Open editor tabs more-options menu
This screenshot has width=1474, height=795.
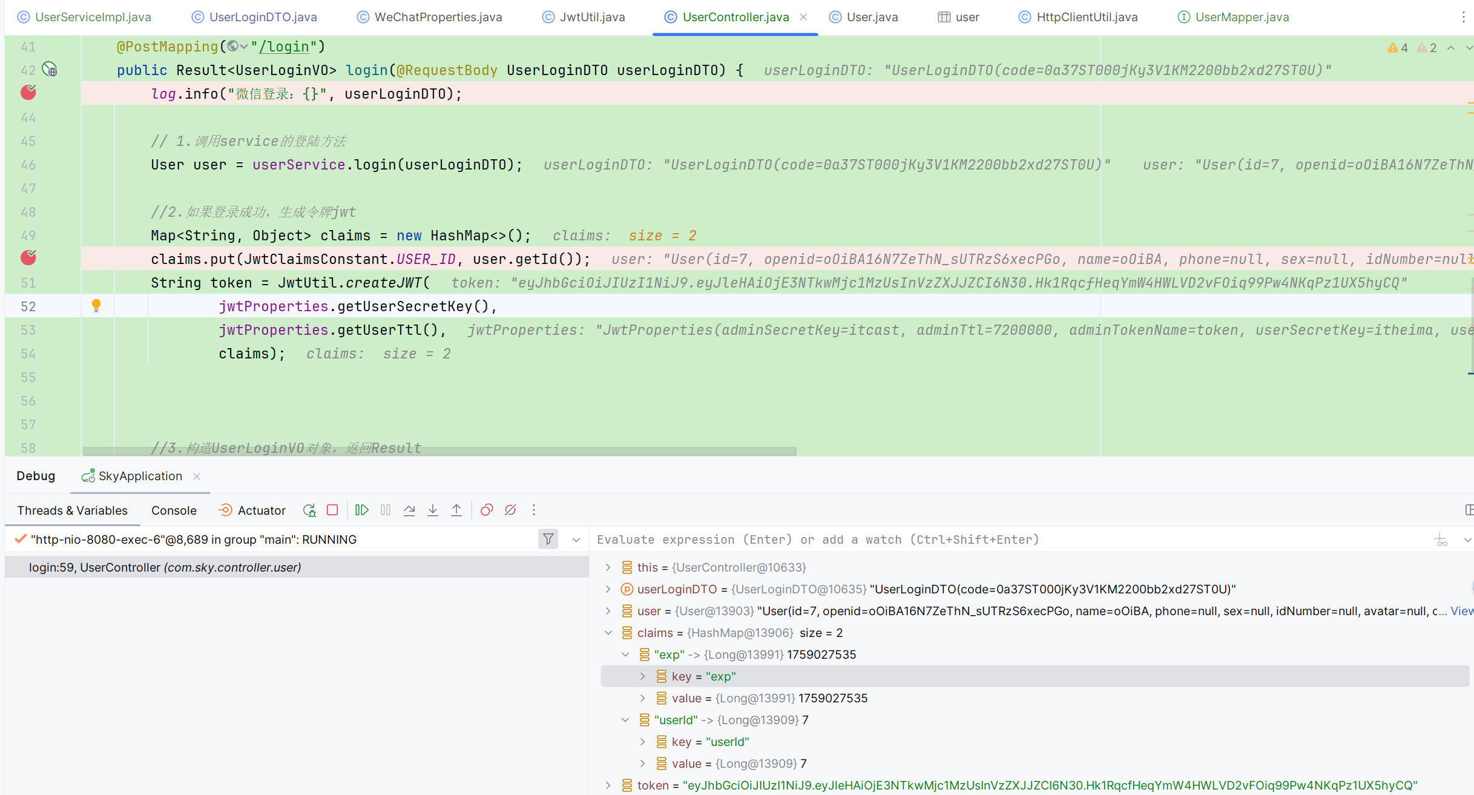coord(1464,17)
